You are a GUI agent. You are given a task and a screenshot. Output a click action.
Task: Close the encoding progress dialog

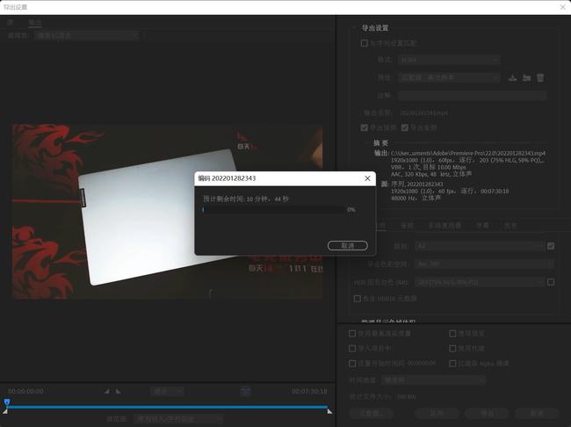(x=366, y=177)
